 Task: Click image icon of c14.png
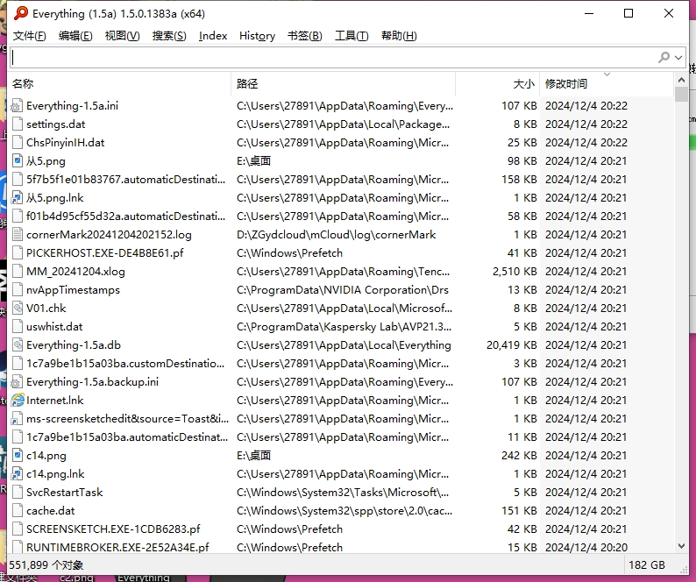[17, 456]
